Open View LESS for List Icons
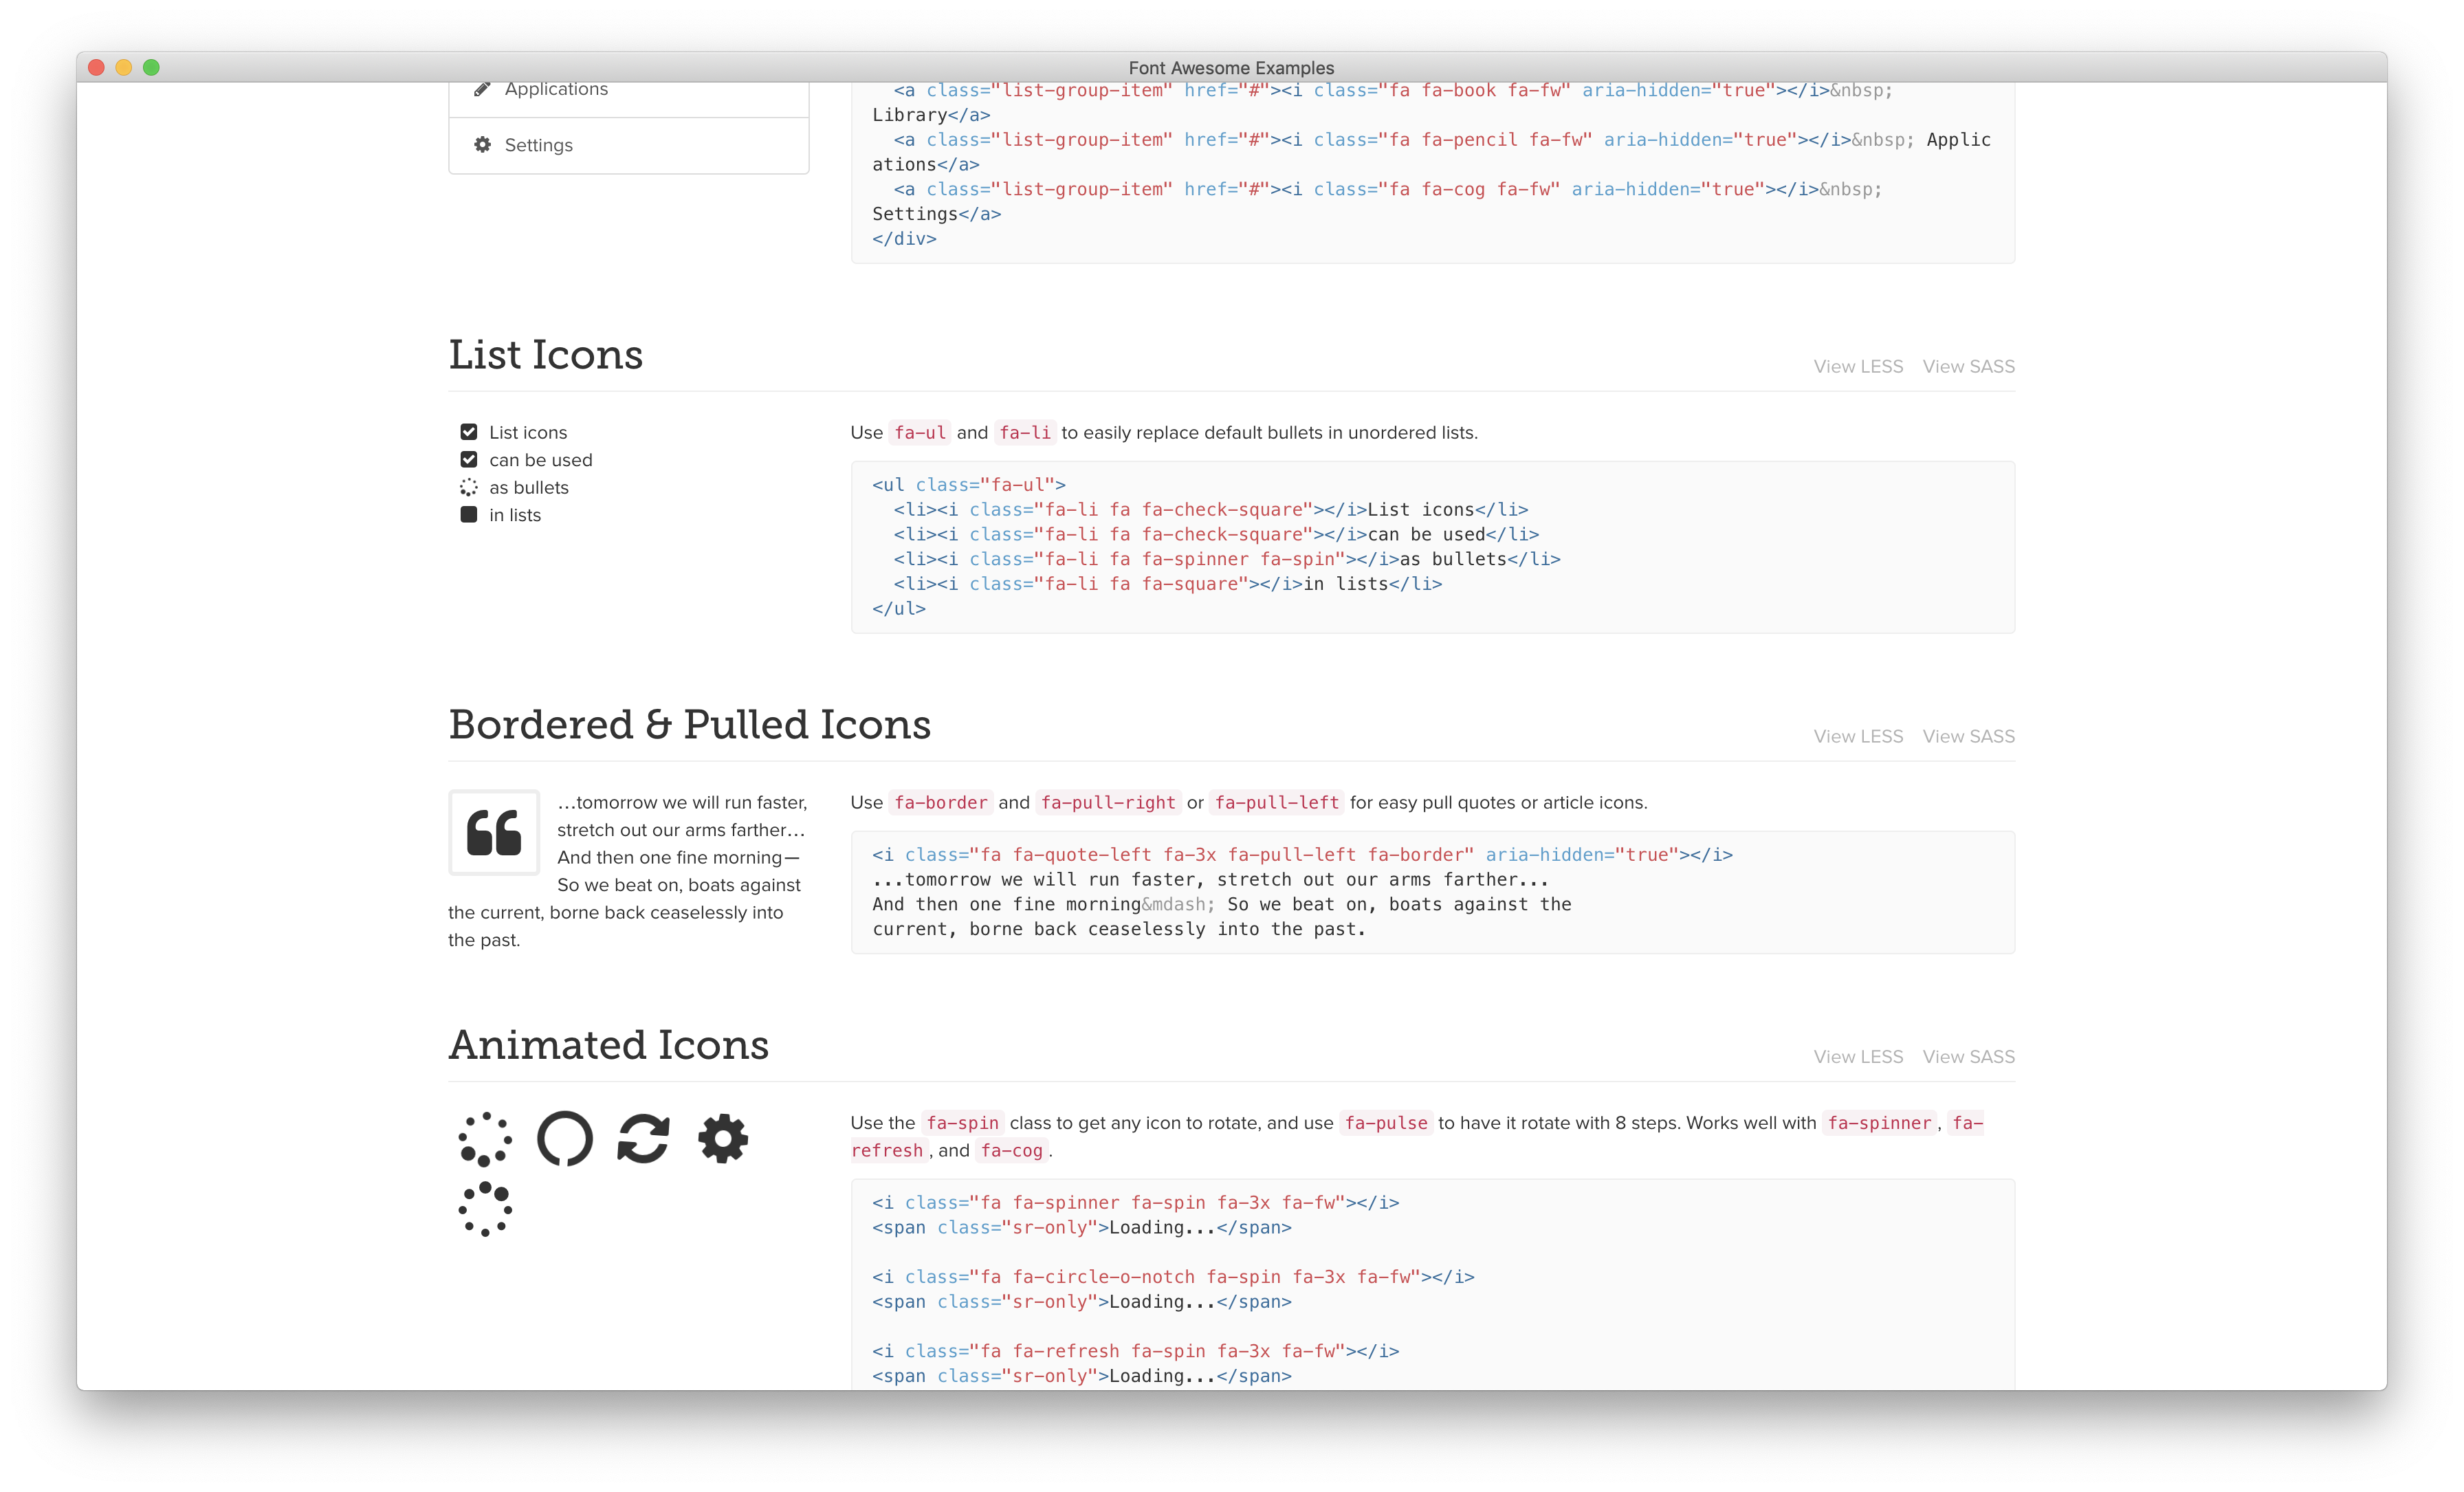Screen dimensions: 2464x1492 tap(1858, 366)
